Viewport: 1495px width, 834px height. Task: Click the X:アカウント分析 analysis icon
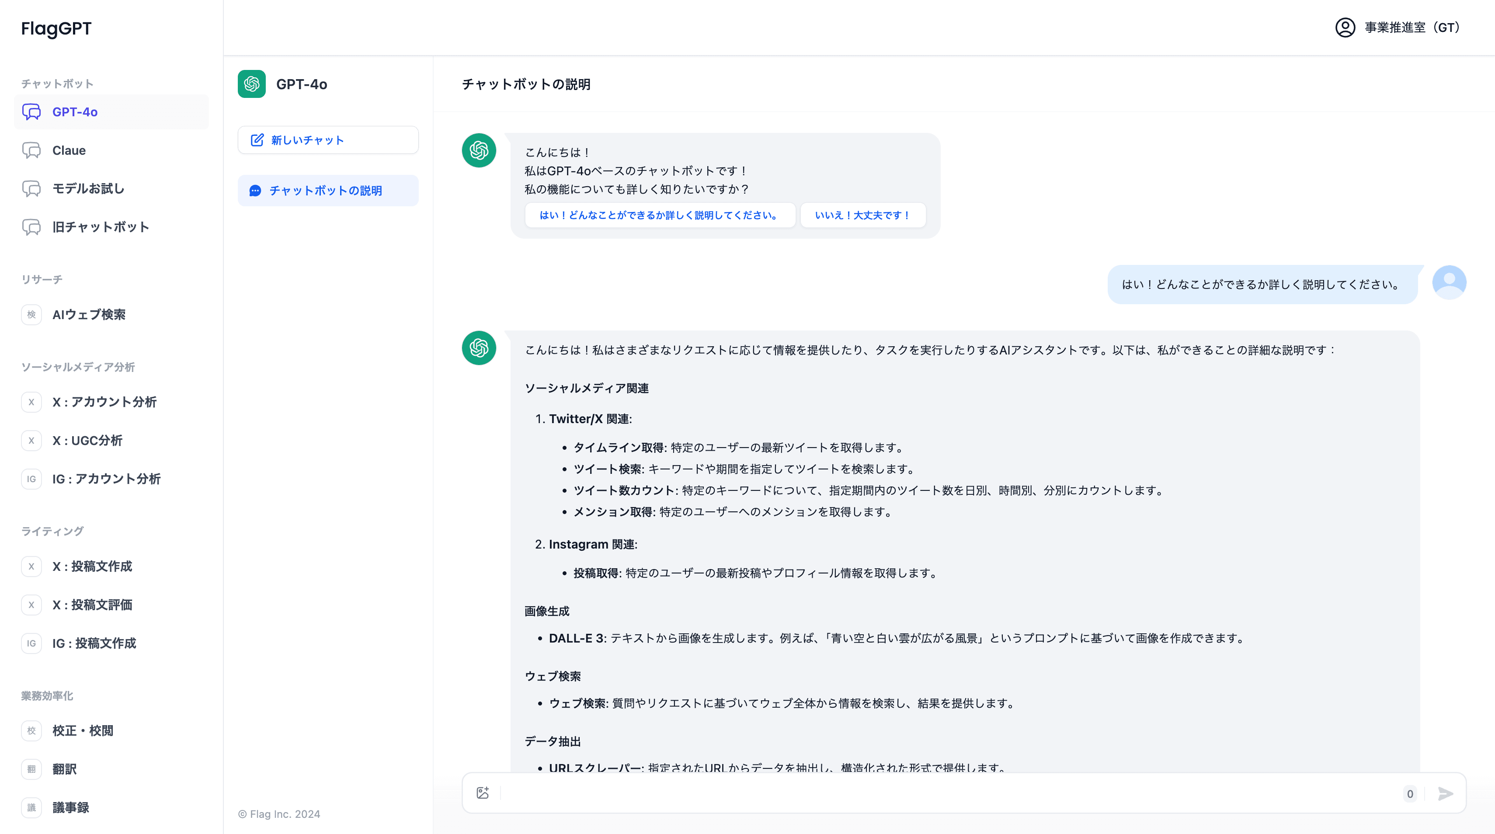tap(31, 402)
